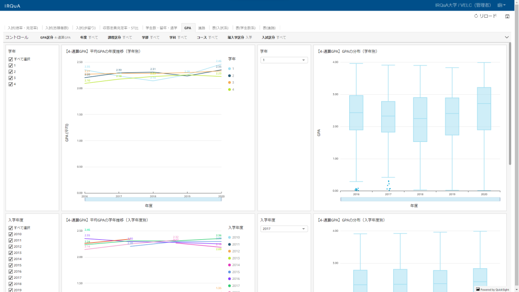Switch to the 学生数・留年・退学 tab
The width and height of the screenshot is (519, 292).
point(161,28)
